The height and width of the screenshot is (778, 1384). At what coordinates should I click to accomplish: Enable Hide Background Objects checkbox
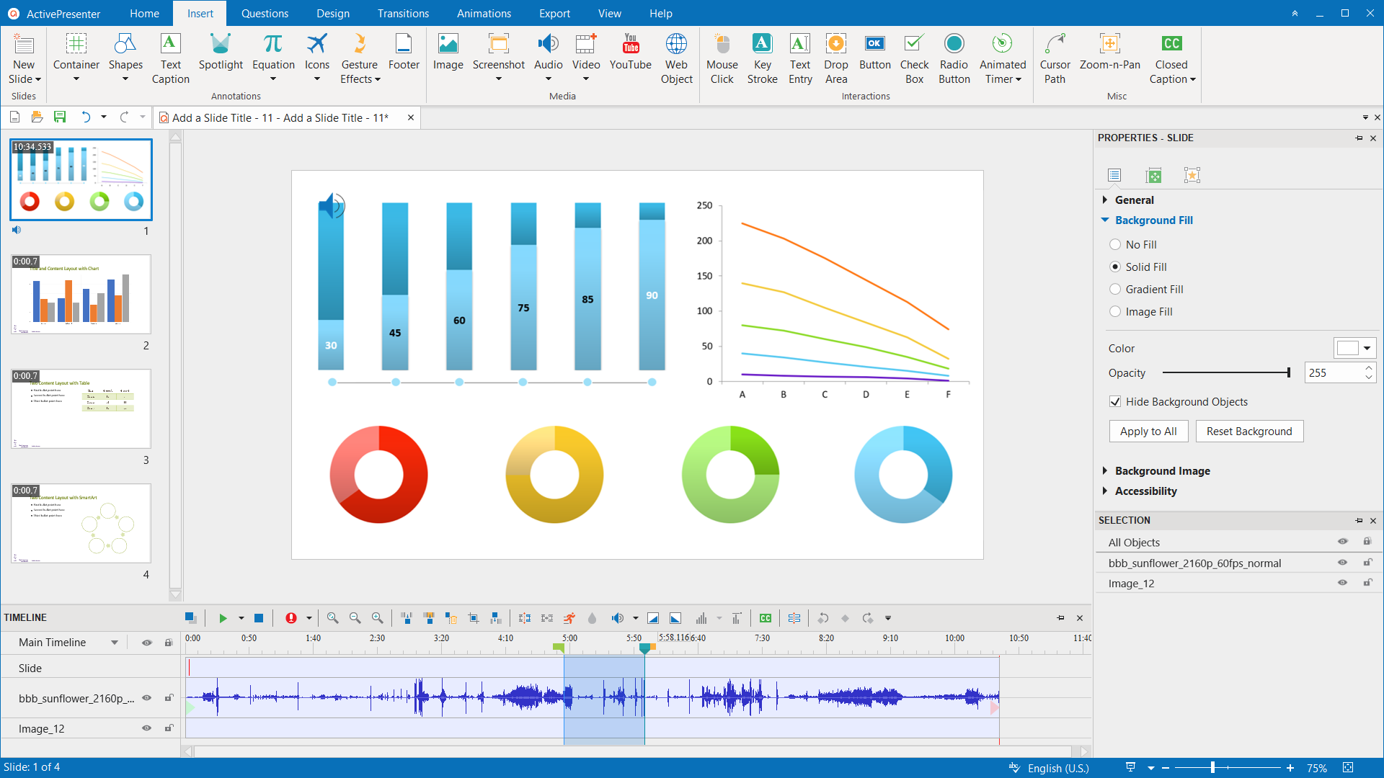pyautogui.click(x=1117, y=401)
